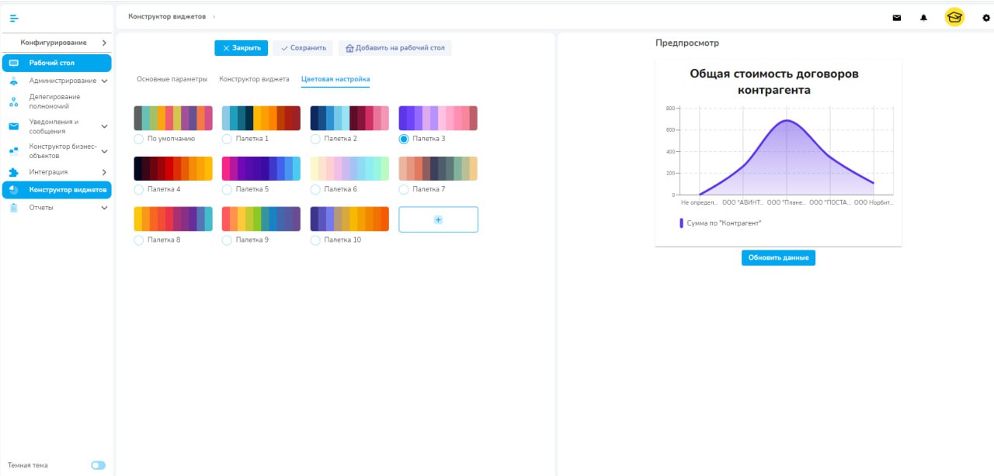Viewport: 994px width, 476px height.
Task: Click the Палетка 4 color strip
Action: click(173, 168)
